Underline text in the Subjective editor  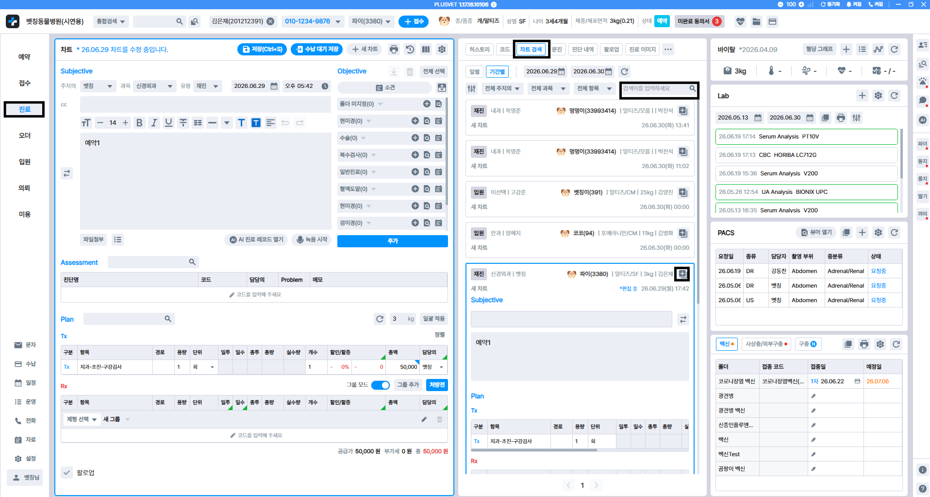point(168,122)
